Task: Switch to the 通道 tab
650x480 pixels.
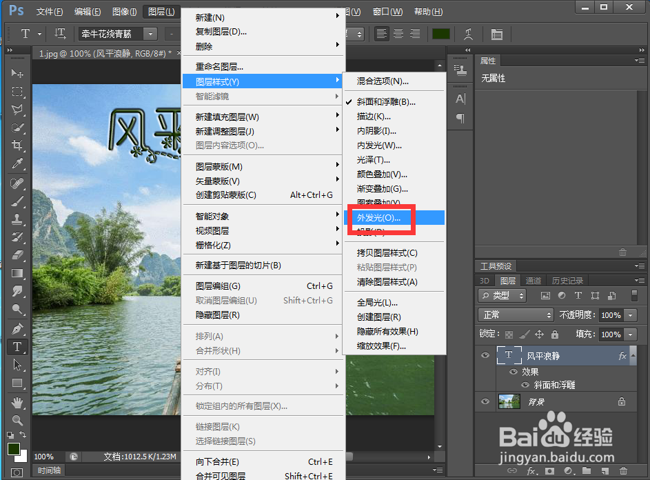Action: coord(533,280)
